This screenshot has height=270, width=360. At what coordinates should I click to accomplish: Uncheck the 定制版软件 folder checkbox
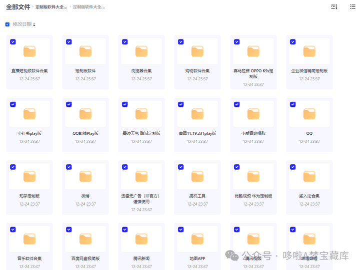click(x=69, y=42)
